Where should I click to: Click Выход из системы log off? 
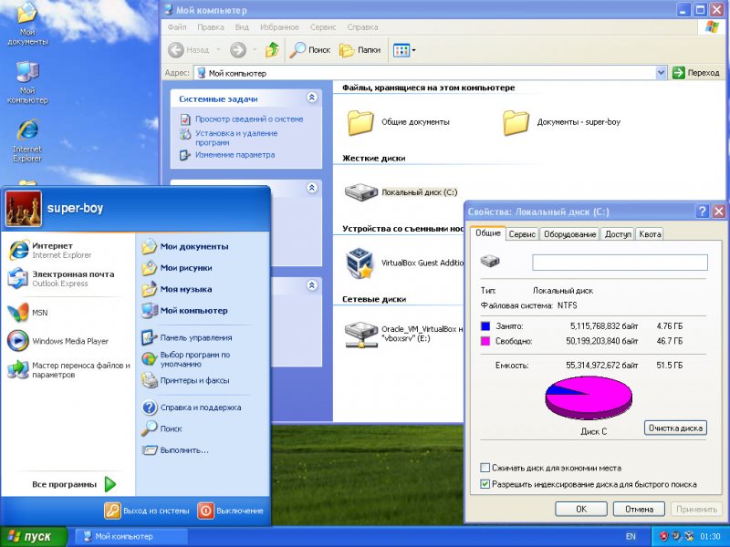click(x=147, y=511)
